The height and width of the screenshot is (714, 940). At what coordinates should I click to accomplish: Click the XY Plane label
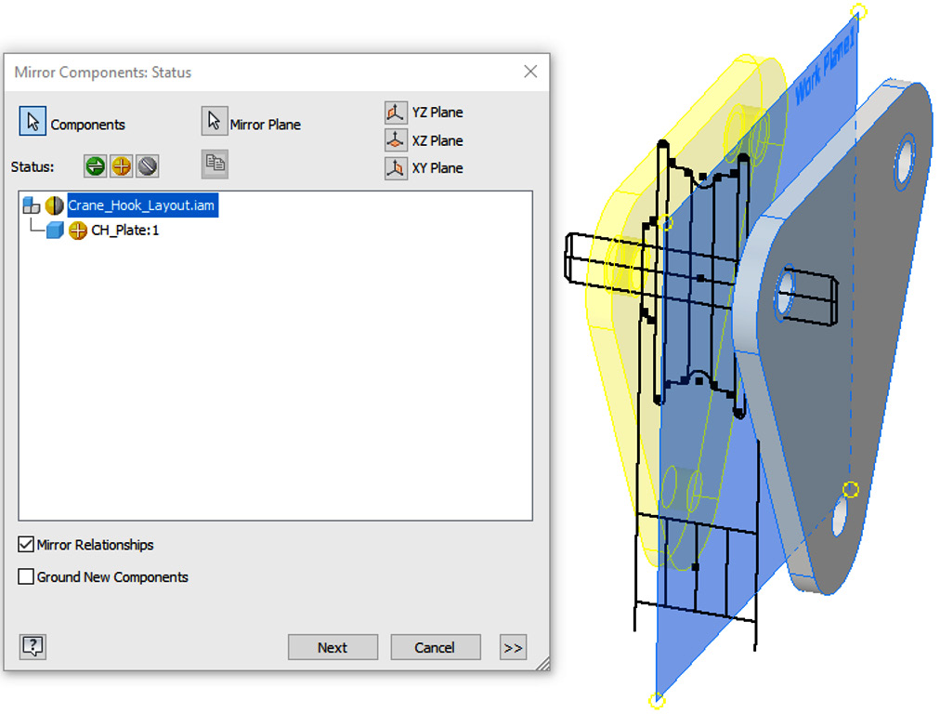pos(437,168)
